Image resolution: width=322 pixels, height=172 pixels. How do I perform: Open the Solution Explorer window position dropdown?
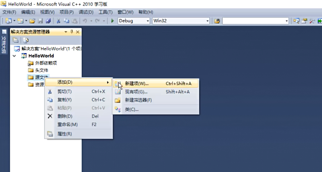[66, 32]
